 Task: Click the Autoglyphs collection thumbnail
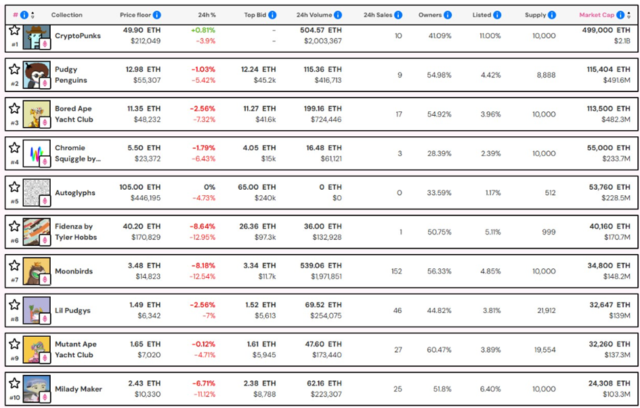pyautogui.click(x=37, y=192)
